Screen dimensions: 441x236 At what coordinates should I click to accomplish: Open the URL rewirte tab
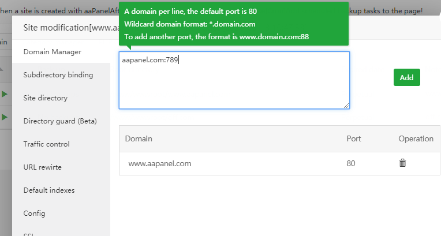(x=42, y=167)
